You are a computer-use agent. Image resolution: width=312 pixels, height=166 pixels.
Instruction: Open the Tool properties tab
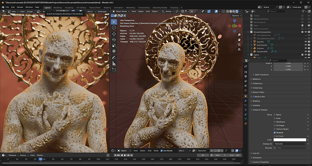tap(246, 66)
